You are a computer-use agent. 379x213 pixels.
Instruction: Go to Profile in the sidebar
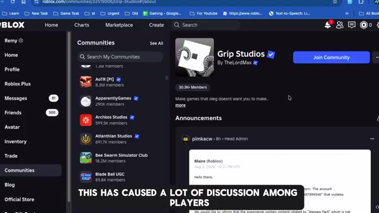(x=12, y=70)
